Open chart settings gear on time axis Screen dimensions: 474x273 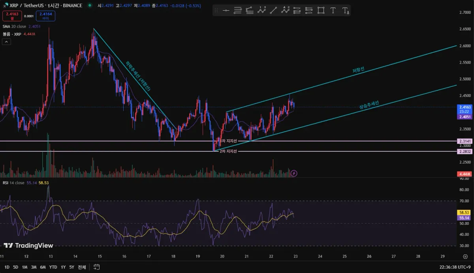coord(465,256)
